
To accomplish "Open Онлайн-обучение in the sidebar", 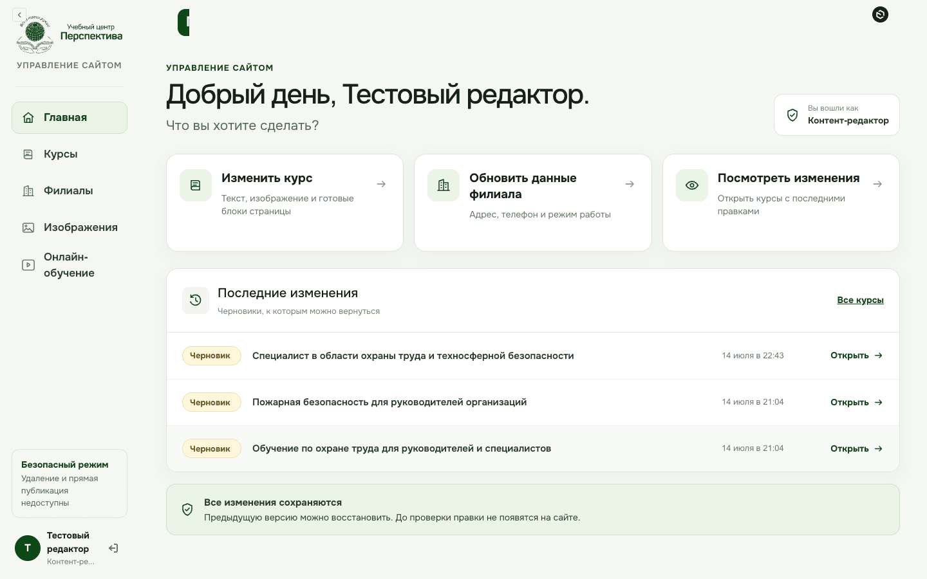I will point(70,265).
